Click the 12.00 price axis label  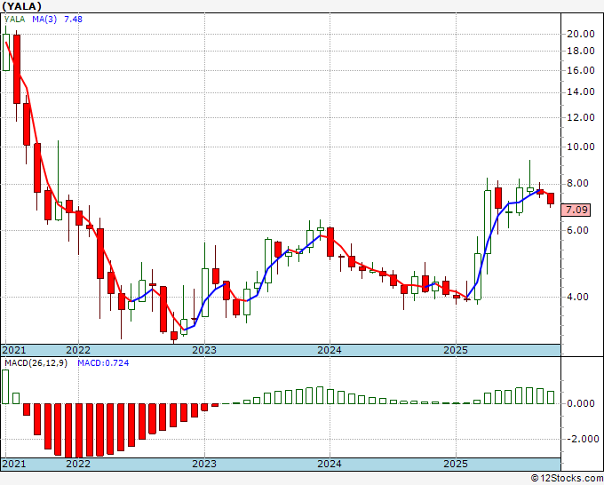click(x=581, y=117)
